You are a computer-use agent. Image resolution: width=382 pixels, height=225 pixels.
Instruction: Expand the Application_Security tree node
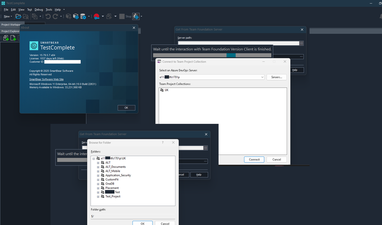click(98, 175)
